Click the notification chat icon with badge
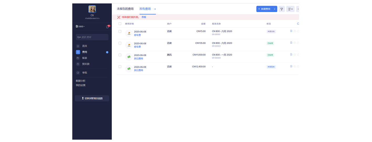 107,27
